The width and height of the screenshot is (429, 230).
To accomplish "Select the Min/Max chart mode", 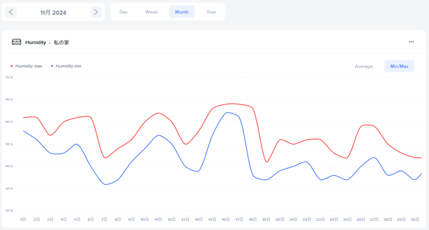I will click(x=399, y=66).
